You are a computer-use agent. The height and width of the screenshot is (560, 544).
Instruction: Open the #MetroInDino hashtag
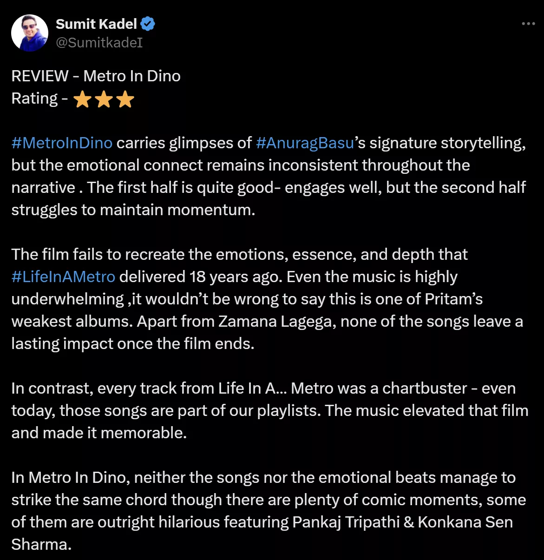point(61,143)
